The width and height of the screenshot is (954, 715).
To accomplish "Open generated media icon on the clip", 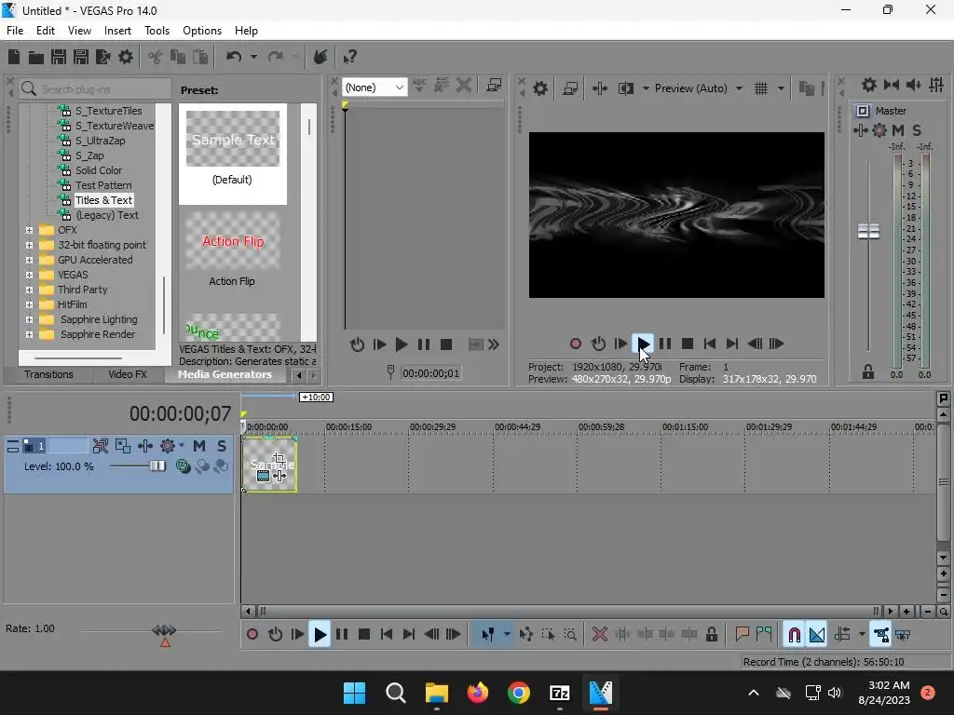I will click(x=263, y=476).
